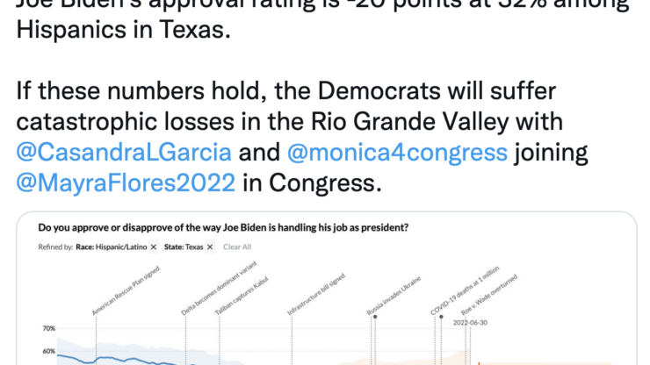Image resolution: width=650 pixels, height=365 pixels.
Task: Open @CasandraLGarcia profile mention
Action: (x=124, y=152)
